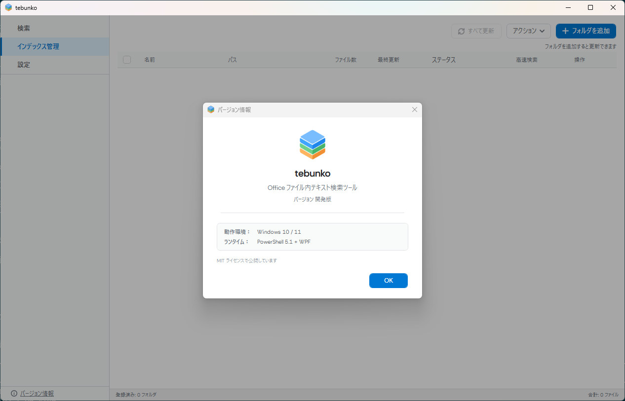Viewport: 625px width, 401px height.
Task: Click the フォルダを追加 button label
Action: (591, 31)
